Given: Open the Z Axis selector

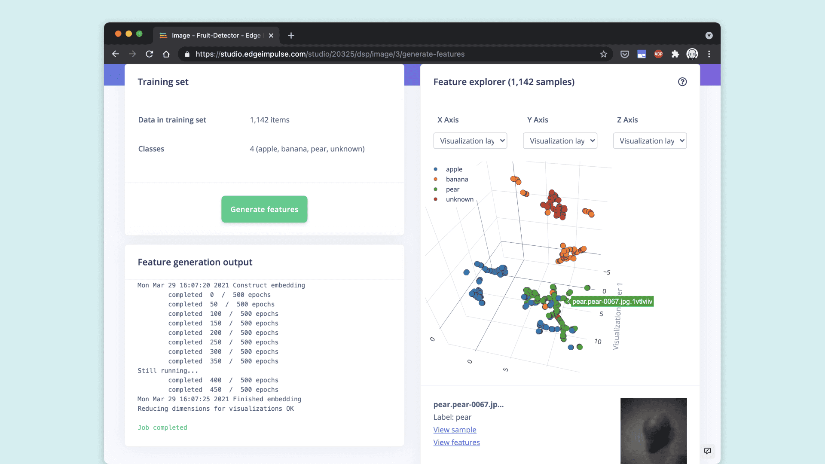Looking at the screenshot, I should (650, 141).
